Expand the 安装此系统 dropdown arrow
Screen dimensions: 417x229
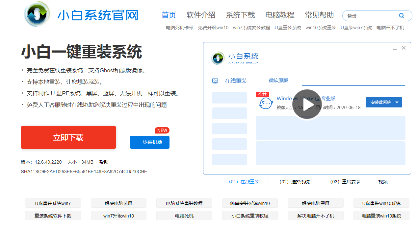[x=397, y=103]
